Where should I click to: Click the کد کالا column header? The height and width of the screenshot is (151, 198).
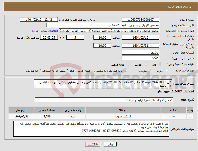coord(174,110)
